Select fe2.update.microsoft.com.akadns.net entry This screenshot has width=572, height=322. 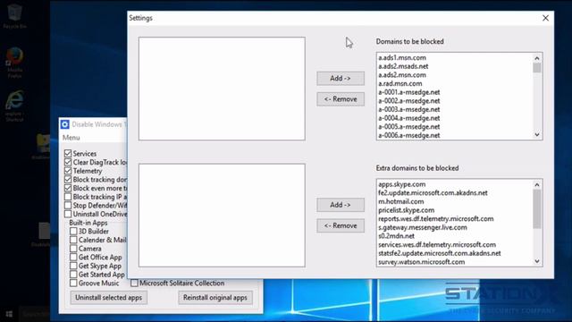[x=433, y=193]
